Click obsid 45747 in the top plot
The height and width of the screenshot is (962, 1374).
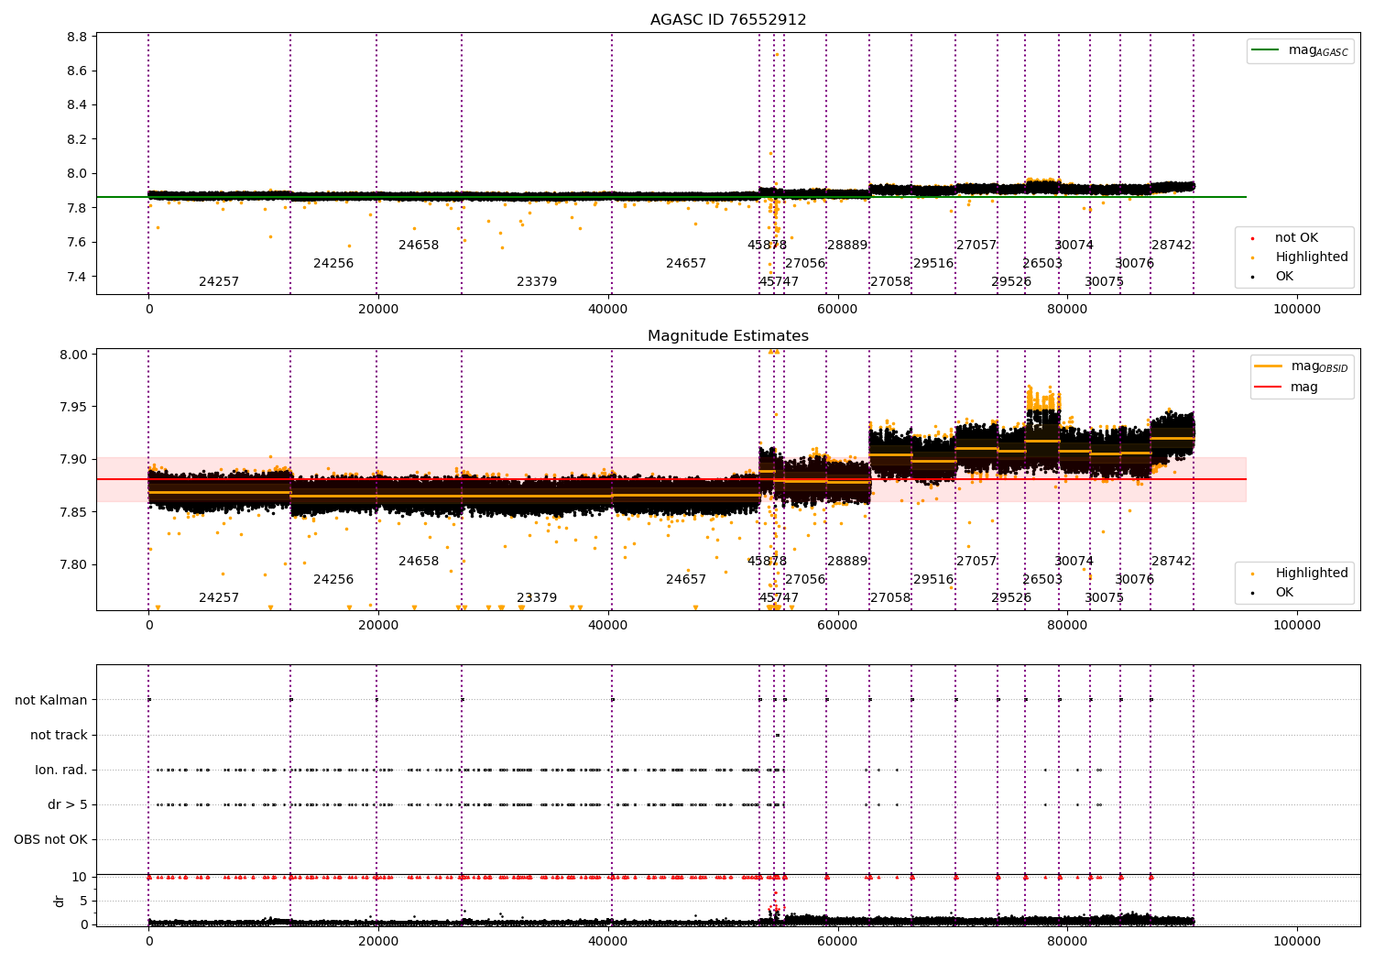pyautogui.click(x=779, y=282)
